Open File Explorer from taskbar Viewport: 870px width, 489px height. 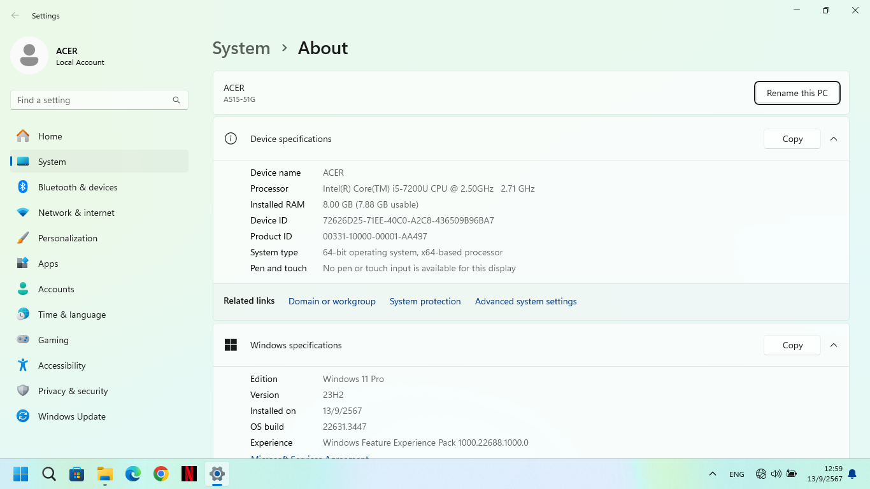(105, 474)
